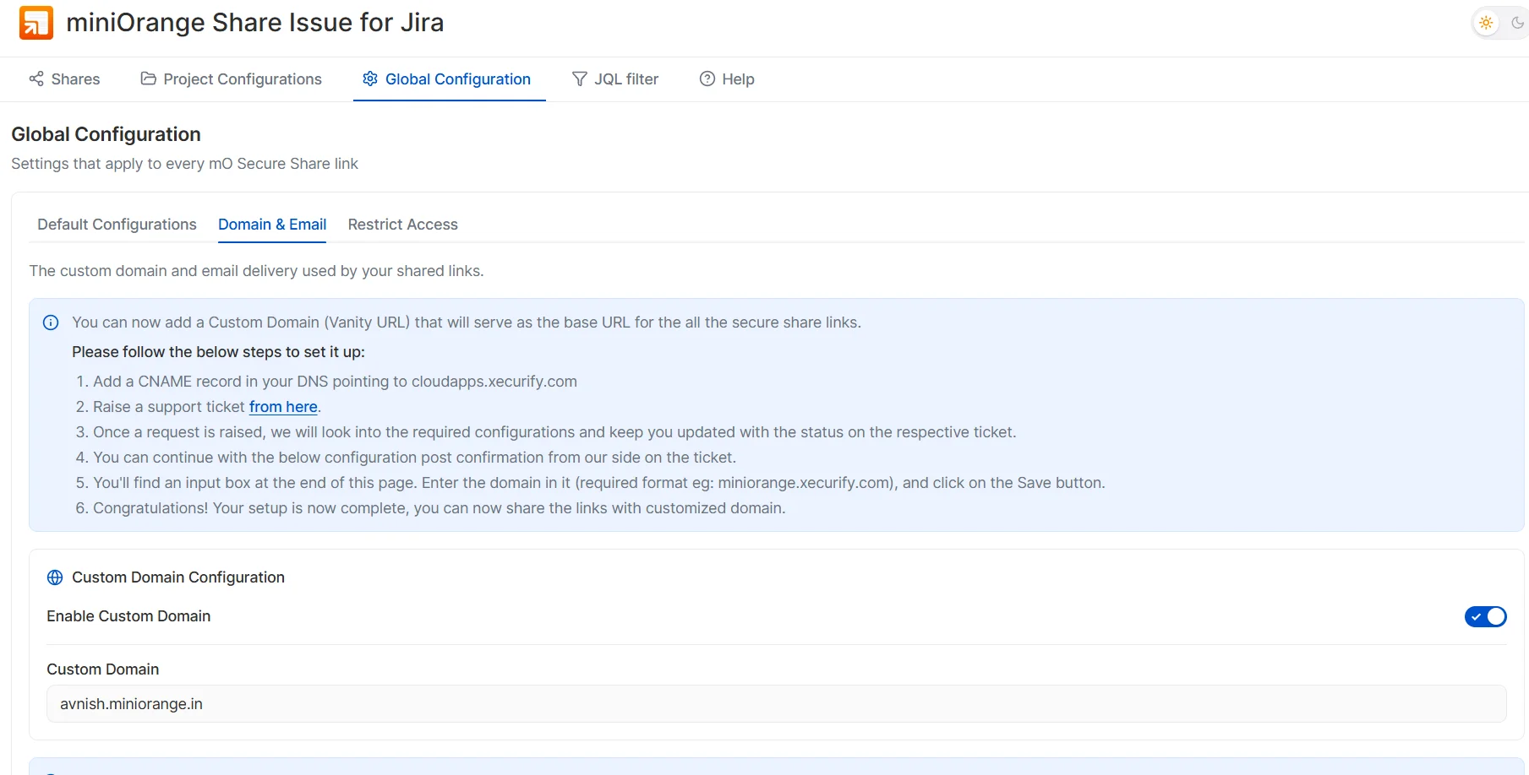Open the JQL filter tab
Image resolution: width=1529 pixels, height=775 pixels.
pyautogui.click(x=614, y=79)
